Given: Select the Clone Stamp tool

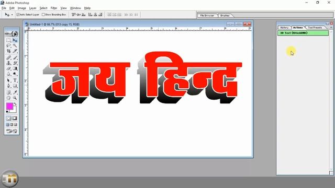Looking at the screenshot, I should (8, 63).
